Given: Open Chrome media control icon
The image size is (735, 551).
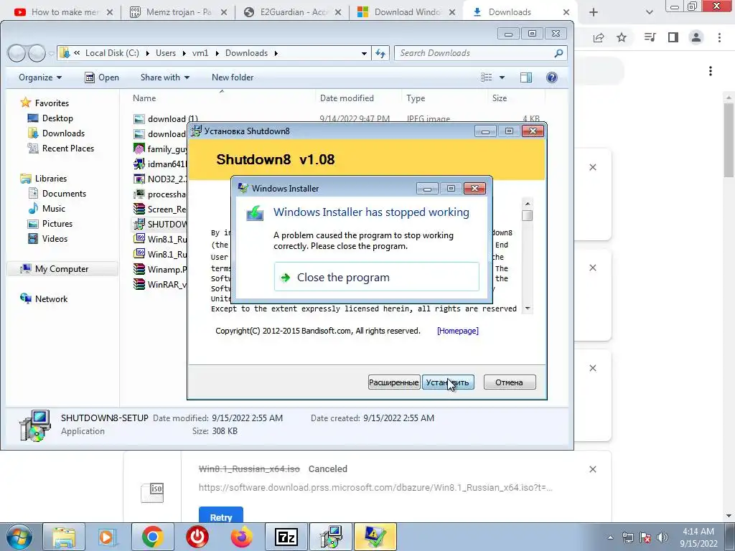Looking at the screenshot, I should [650, 37].
